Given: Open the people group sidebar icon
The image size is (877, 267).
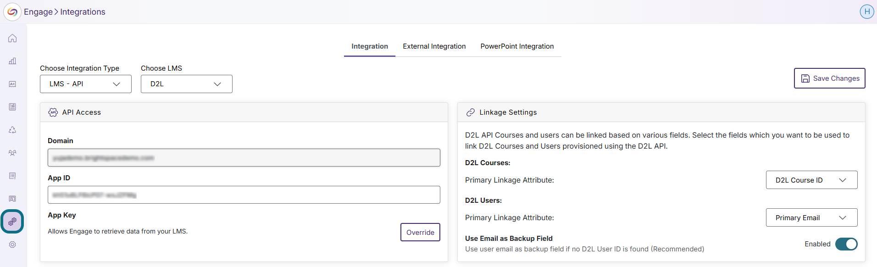Looking at the screenshot, I should (x=12, y=153).
